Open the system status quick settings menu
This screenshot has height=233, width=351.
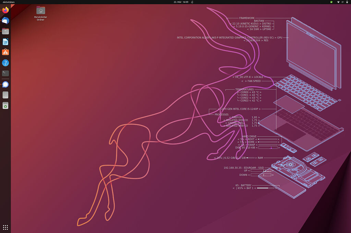(x=341, y=2)
